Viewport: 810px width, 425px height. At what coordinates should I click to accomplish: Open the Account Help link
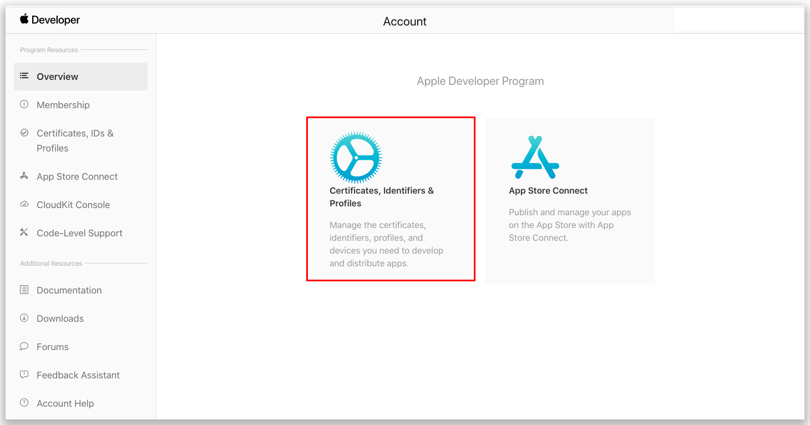65,403
